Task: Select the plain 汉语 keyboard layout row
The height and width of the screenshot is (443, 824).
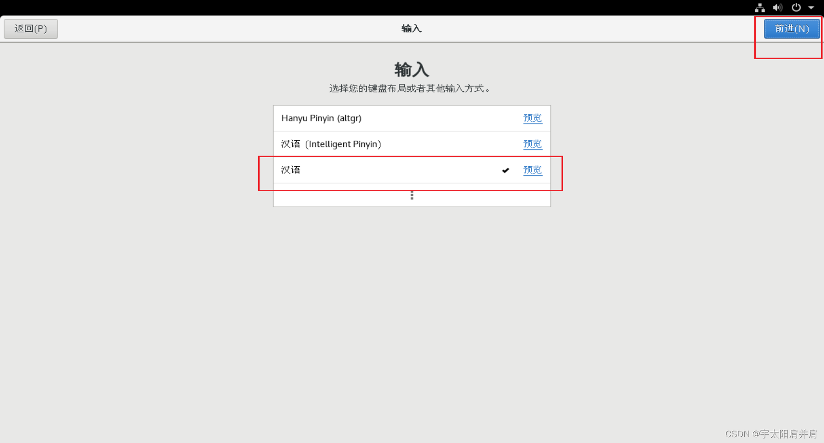Action: point(412,170)
